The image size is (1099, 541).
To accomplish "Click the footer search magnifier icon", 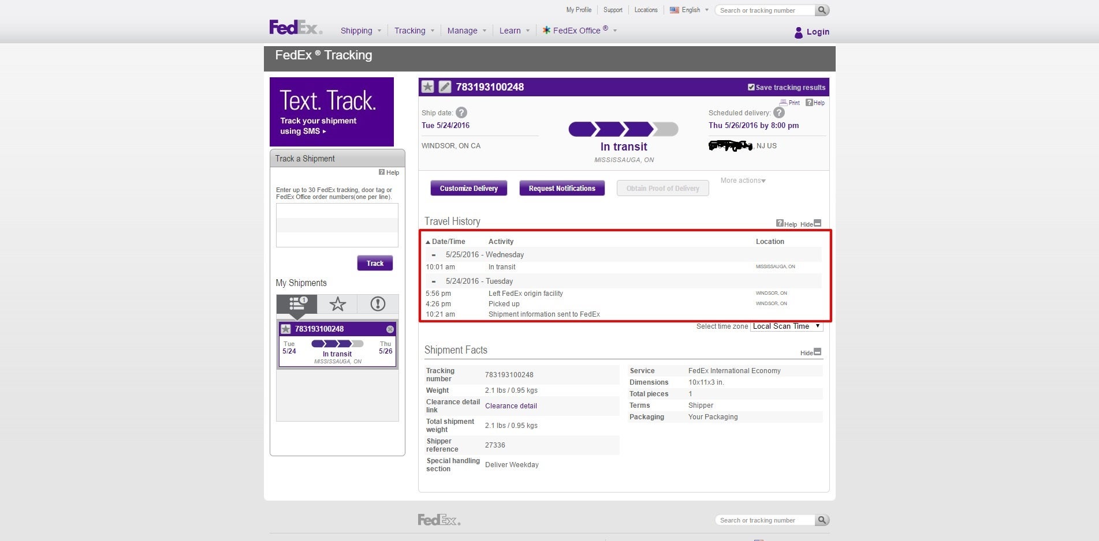I will tap(822, 520).
